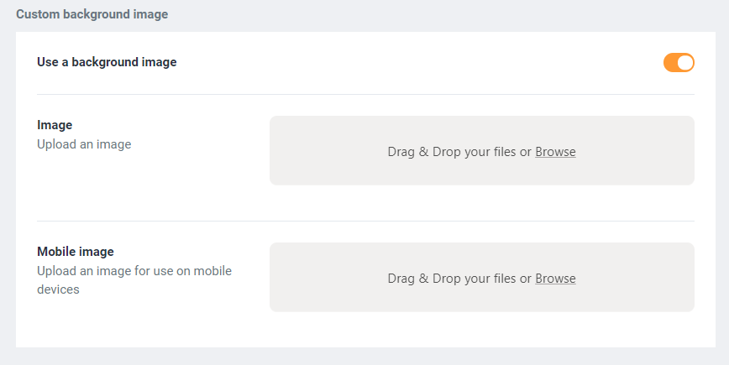Image resolution: width=729 pixels, height=365 pixels.
Task: Click the "Upload an image" description text
Action: 84,144
